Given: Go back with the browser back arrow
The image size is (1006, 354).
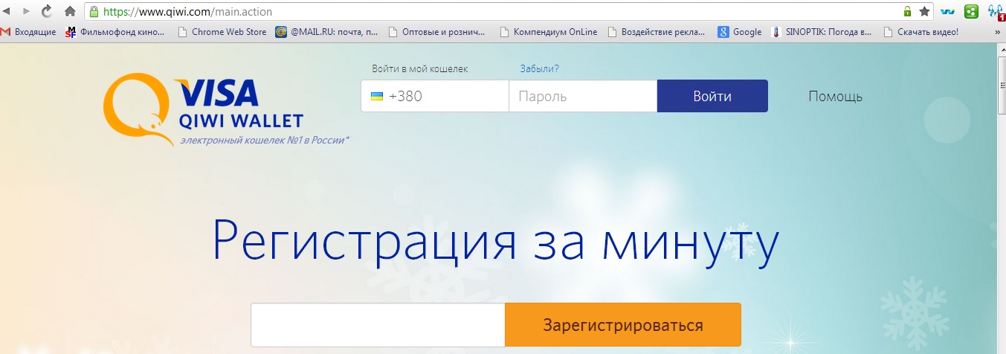Looking at the screenshot, I should (6, 11).
